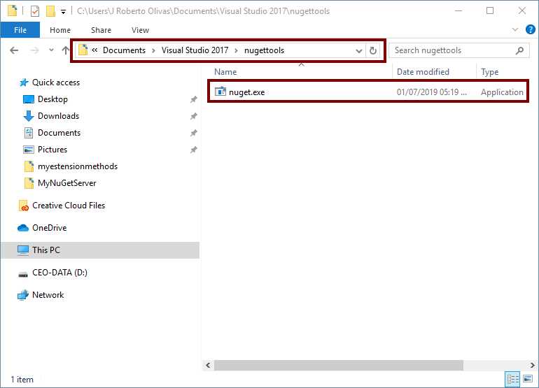Click the Help question mark icon
Screen dimensions: 539x388
pos(531,29)
